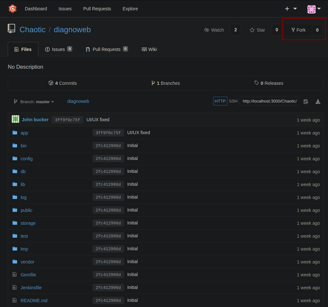Open commit 3ff9f0c75f hash badge
This screenshot has height=307, width=328.
67,120
